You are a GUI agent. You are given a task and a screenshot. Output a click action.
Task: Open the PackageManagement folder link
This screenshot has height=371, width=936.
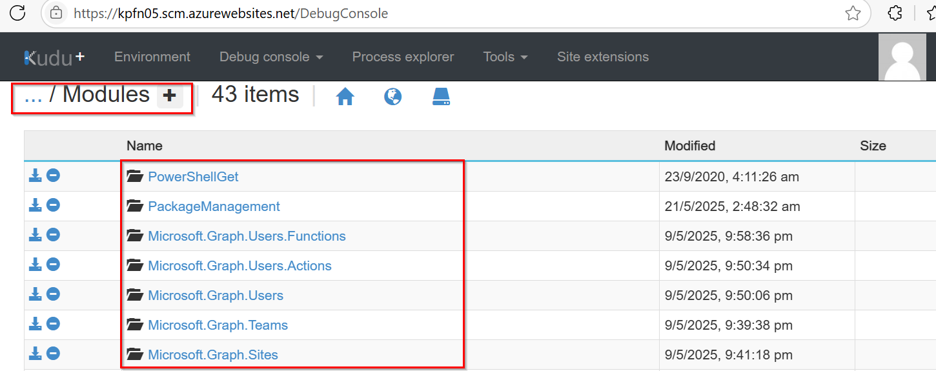click(x=214, y=206)
